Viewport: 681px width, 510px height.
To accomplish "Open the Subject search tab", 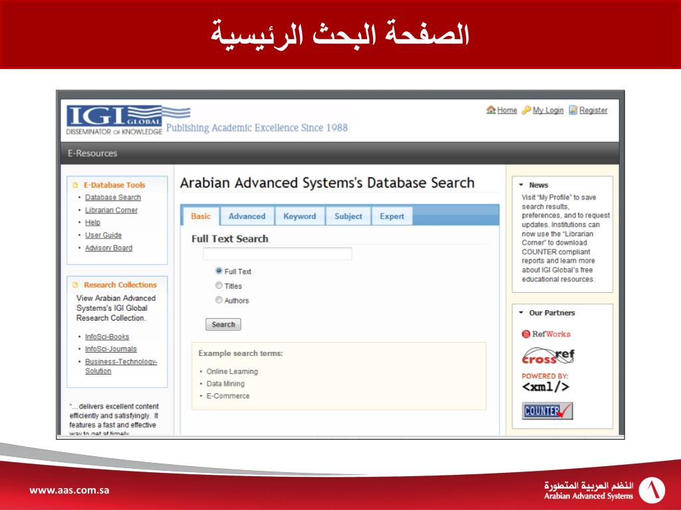I will click(x=348, y=216).
